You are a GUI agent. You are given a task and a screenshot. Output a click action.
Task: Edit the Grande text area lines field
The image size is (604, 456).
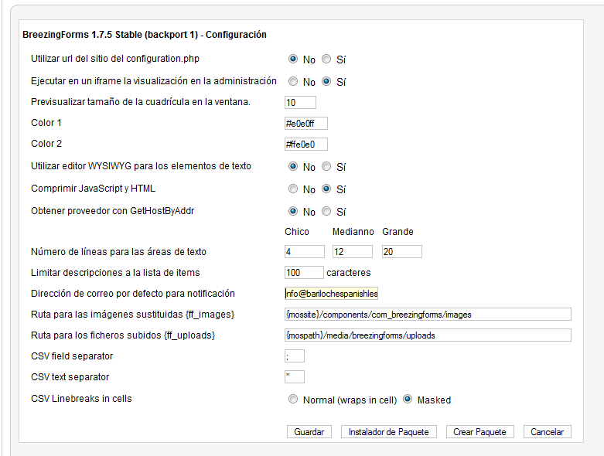pyautogui.click(x=402, y=252)
